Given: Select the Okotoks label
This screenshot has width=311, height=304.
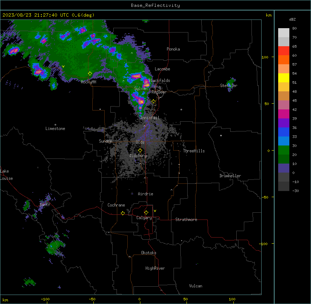Looking at the screenshot, I should 149,253.
